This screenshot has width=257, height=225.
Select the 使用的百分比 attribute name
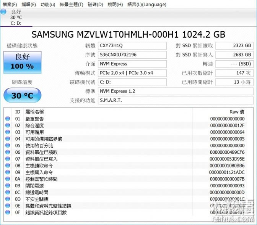pyautogui.click(x=39, y=146)
